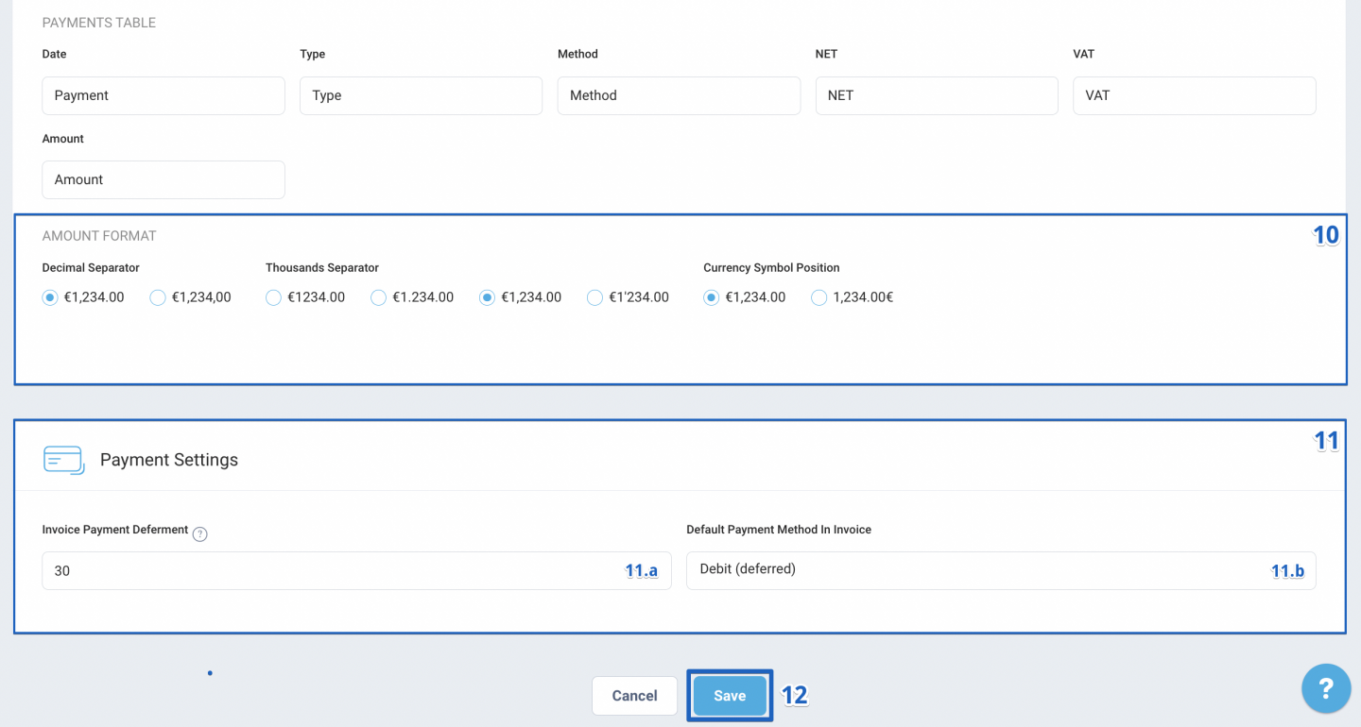Viewport: 1361px width, 727px height.
Task: Focus the Method label input field
Action: pos(679,95)
